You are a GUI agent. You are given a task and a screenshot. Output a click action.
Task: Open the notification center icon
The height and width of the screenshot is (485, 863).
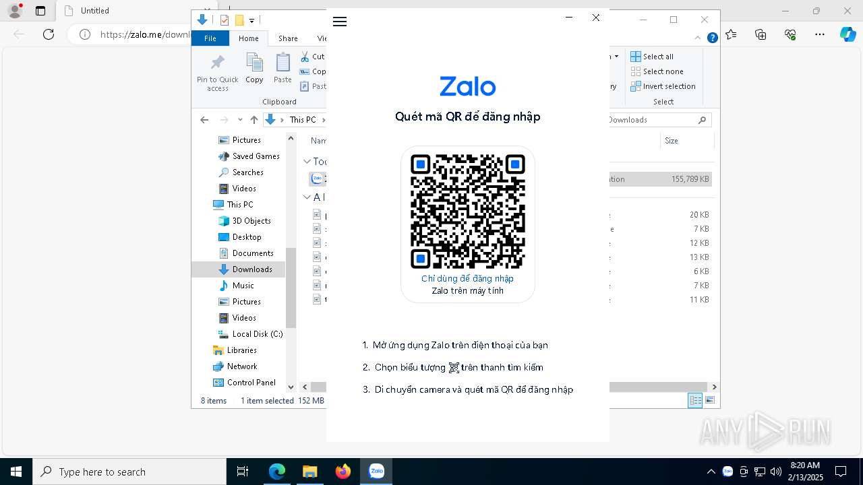(841, 472)
